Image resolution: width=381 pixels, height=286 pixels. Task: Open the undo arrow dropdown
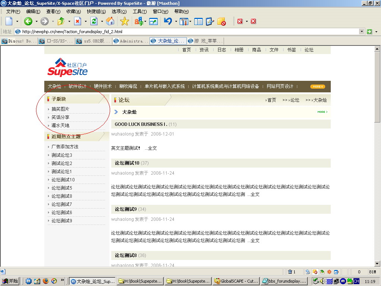[x=176, y=21]
